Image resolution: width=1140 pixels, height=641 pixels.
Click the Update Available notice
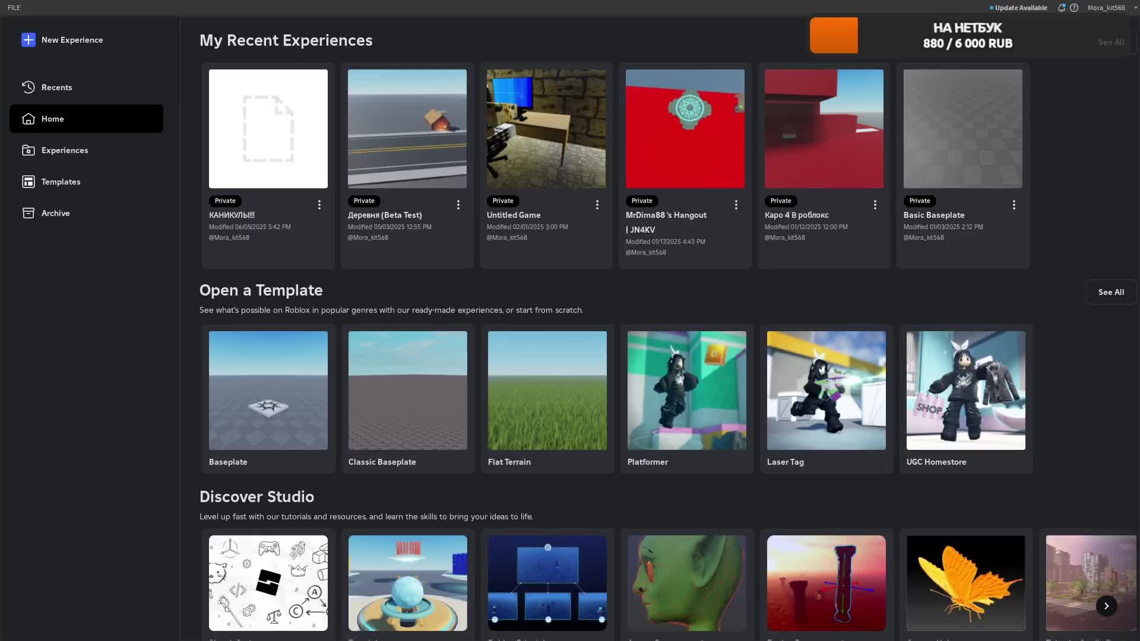(1018, 8)
